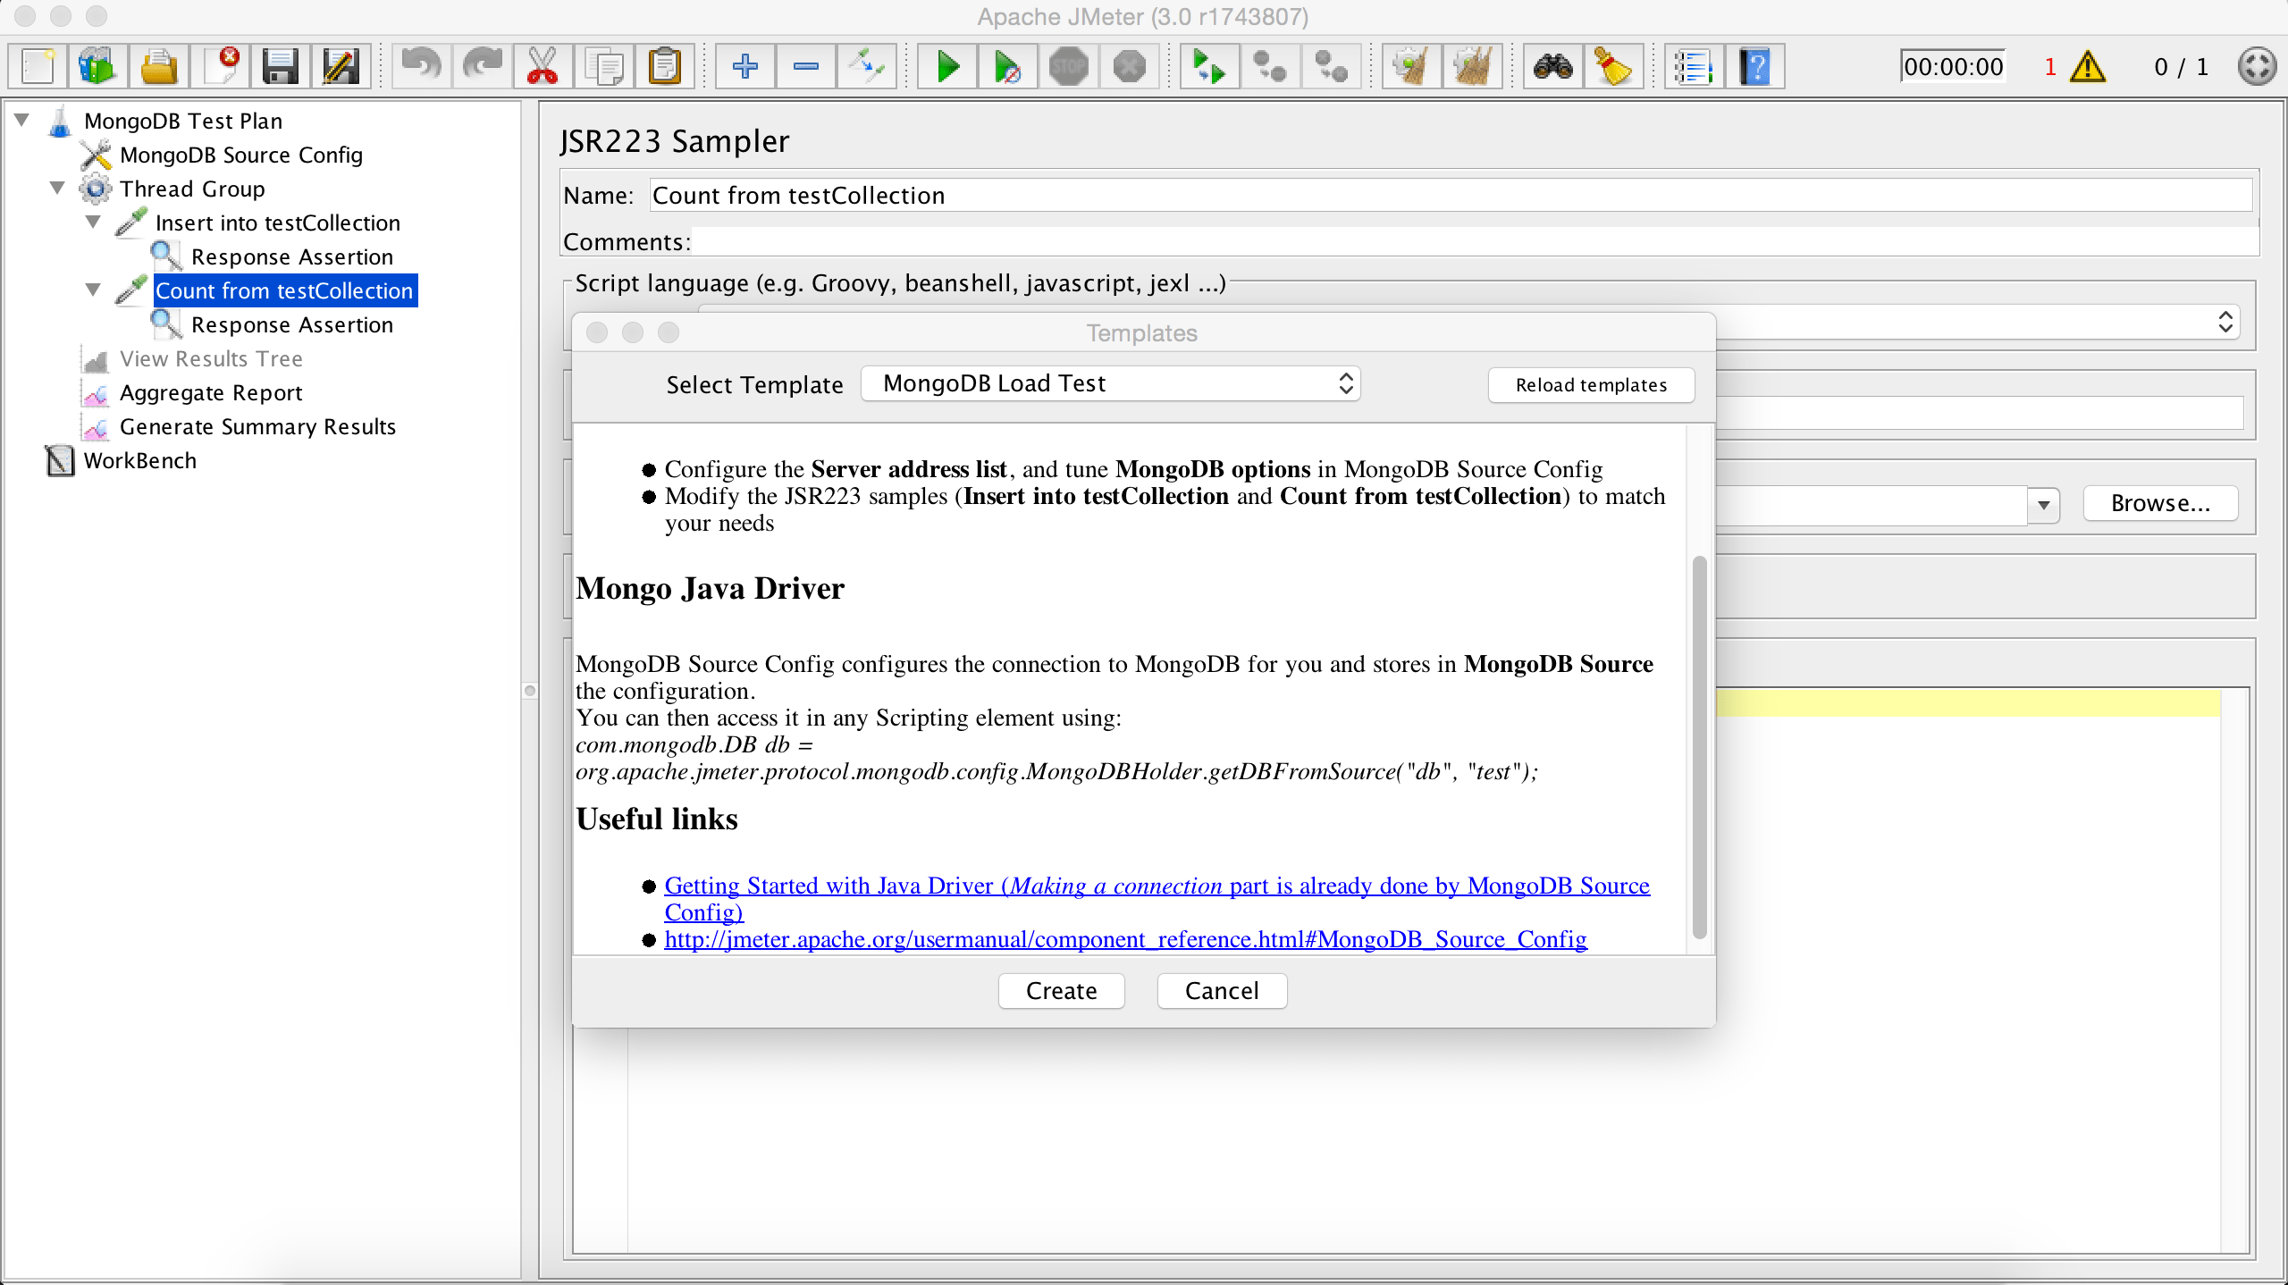This screenshot has height=1285, width=2288.
Task: Click the Undo arrow icon
Action: pos(421,67)
